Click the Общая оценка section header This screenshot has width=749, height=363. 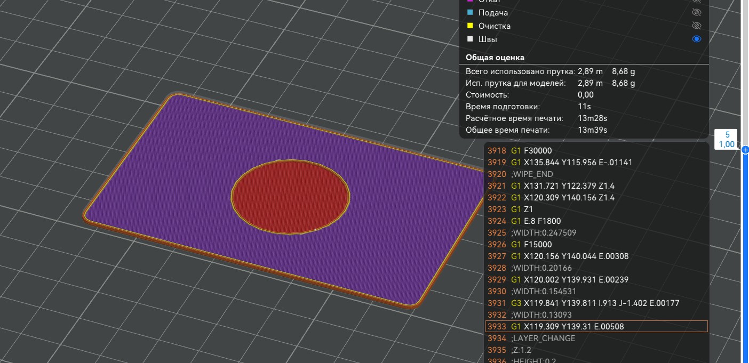495,57
